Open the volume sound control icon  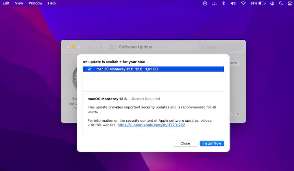coord(233,3)
